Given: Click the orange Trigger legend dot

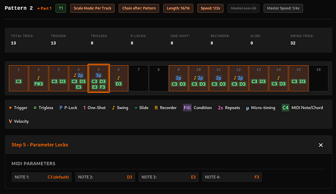Looking at the screenshot, I should coord(10,108).
